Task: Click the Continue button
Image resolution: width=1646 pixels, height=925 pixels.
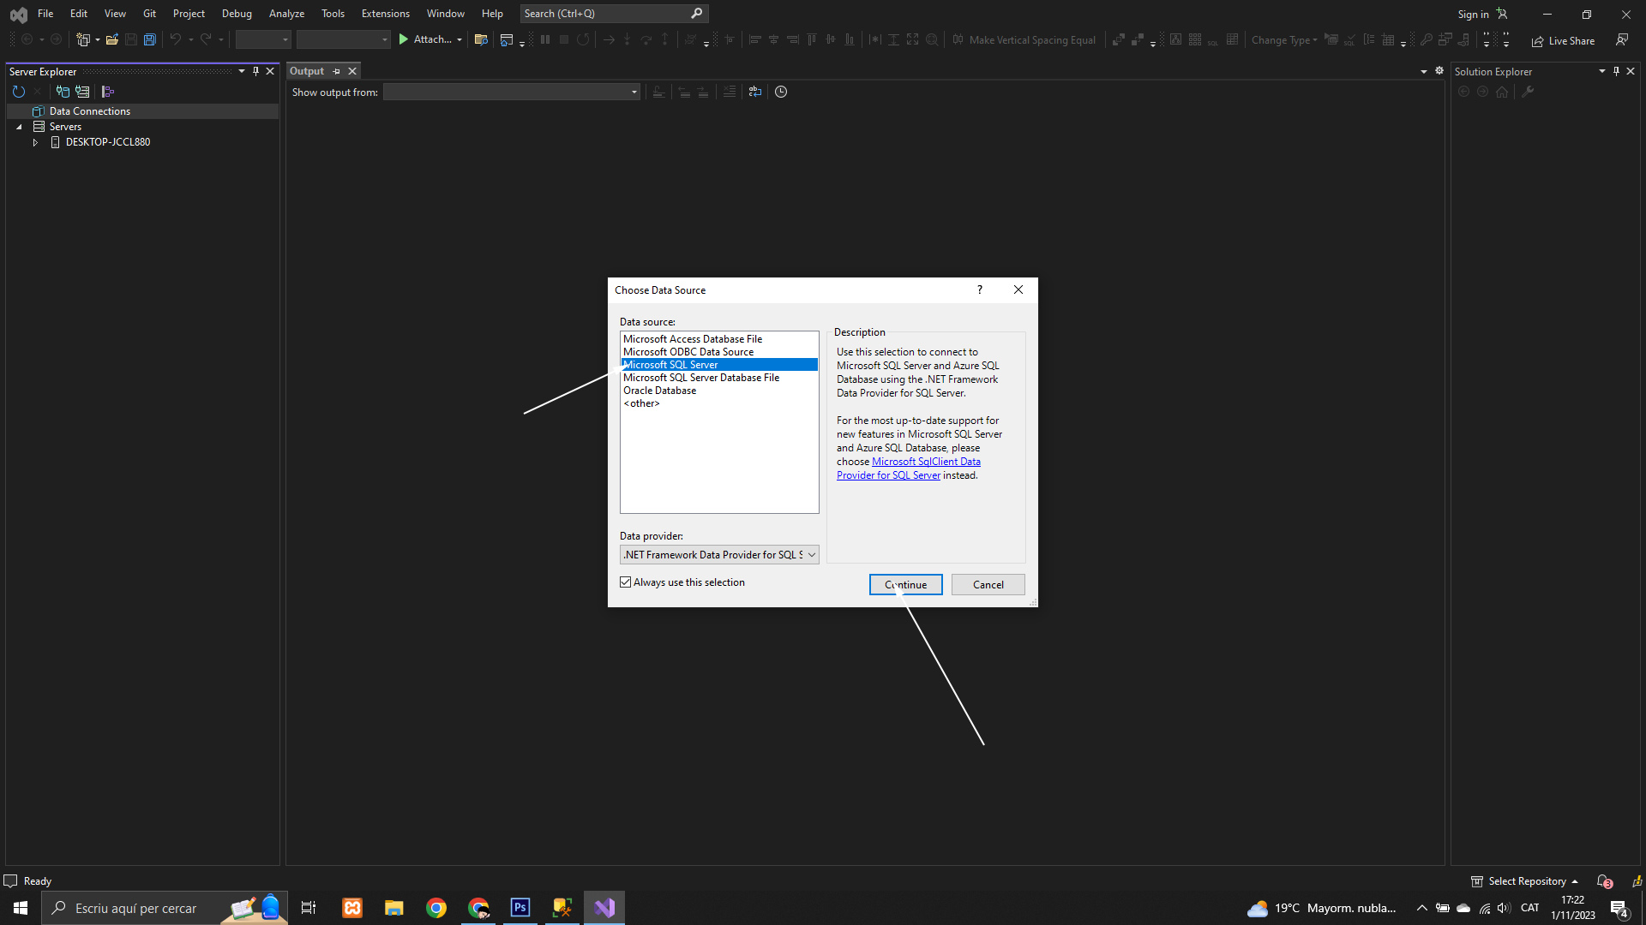Action: (905, 585)
